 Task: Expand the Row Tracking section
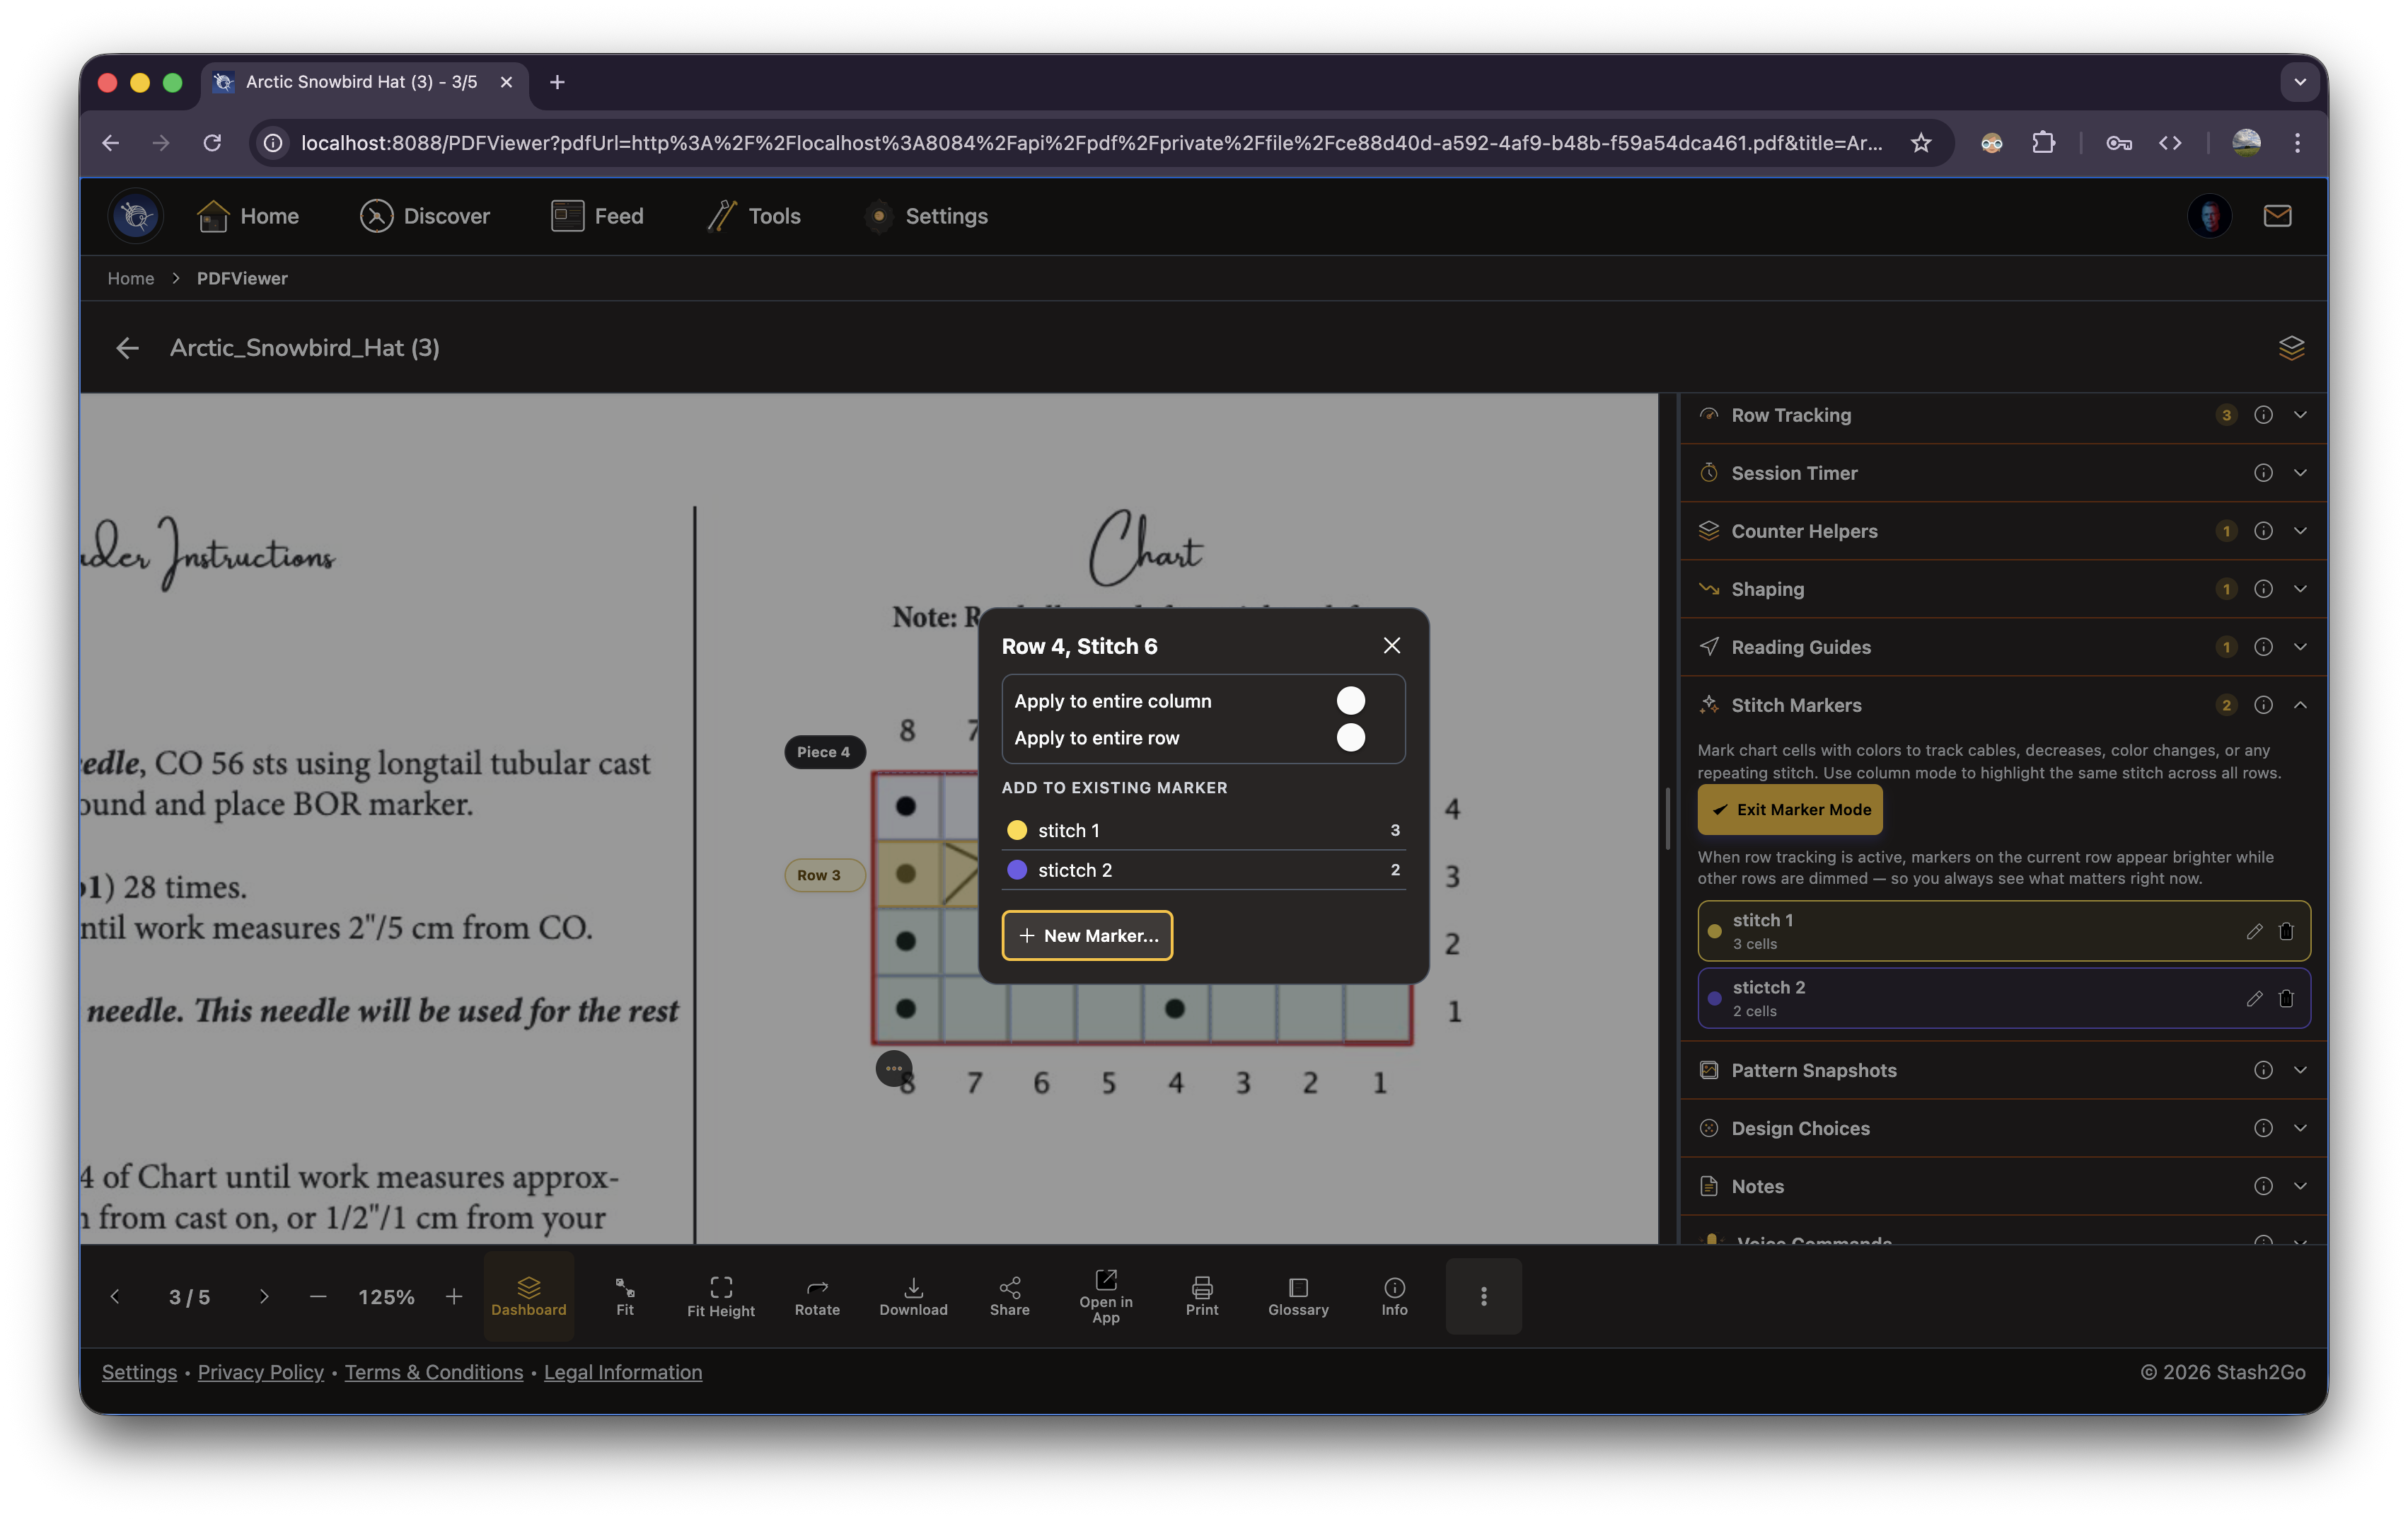click(2300, 415)
